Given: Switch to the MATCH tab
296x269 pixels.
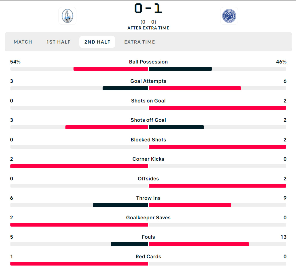Looking at the screenshot, I should (23, 42).
